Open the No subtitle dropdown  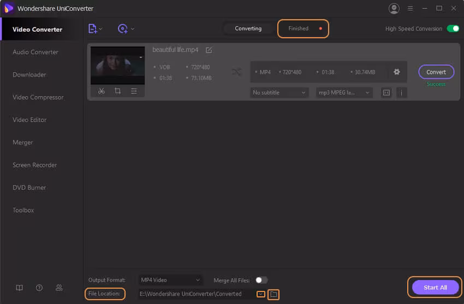279,93
